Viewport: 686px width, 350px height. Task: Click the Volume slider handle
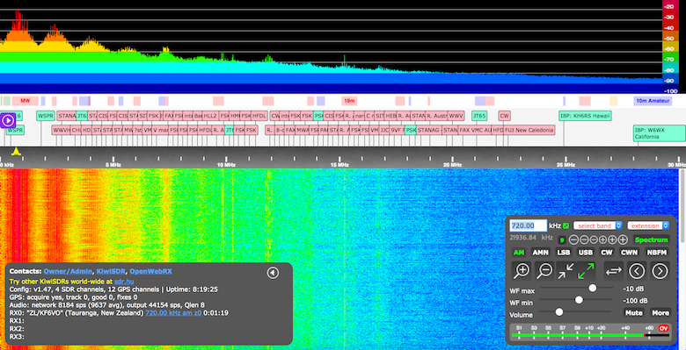coord(559,312)
